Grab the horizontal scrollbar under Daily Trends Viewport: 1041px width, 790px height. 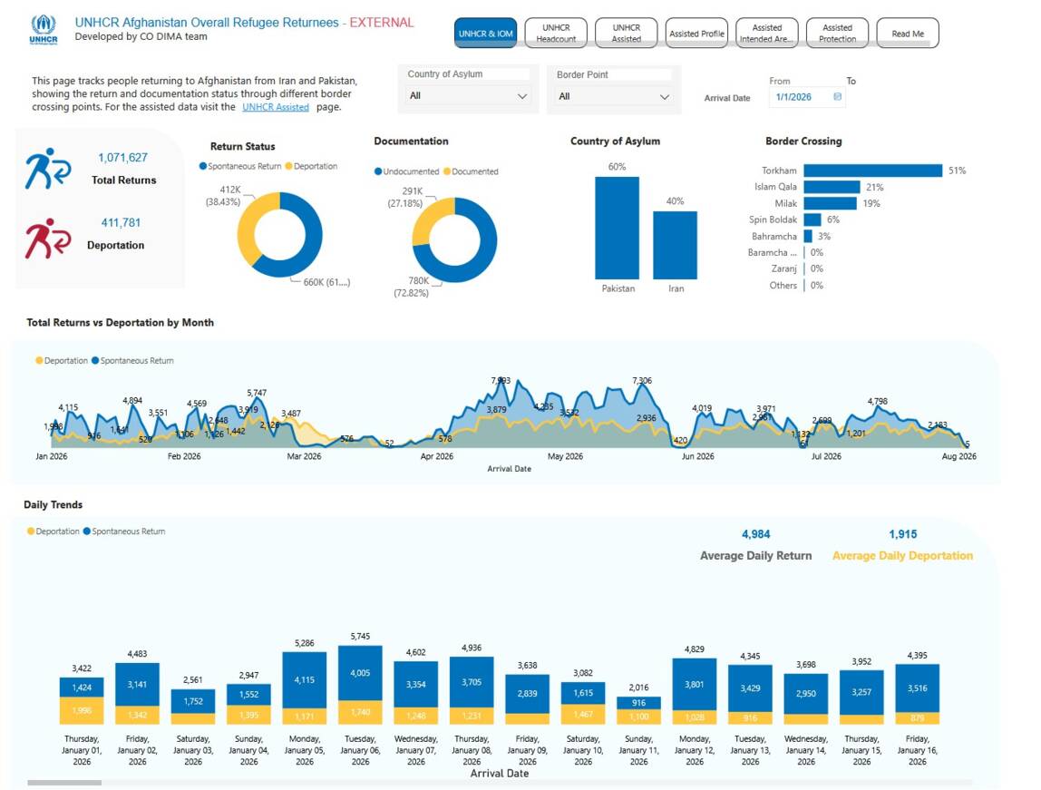pyautogui.click(x=64, y=784)
